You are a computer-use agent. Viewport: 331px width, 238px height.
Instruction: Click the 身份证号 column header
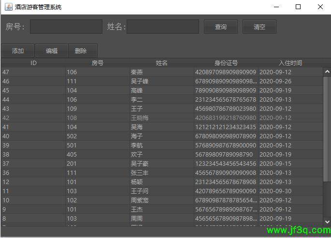(226, 63)
